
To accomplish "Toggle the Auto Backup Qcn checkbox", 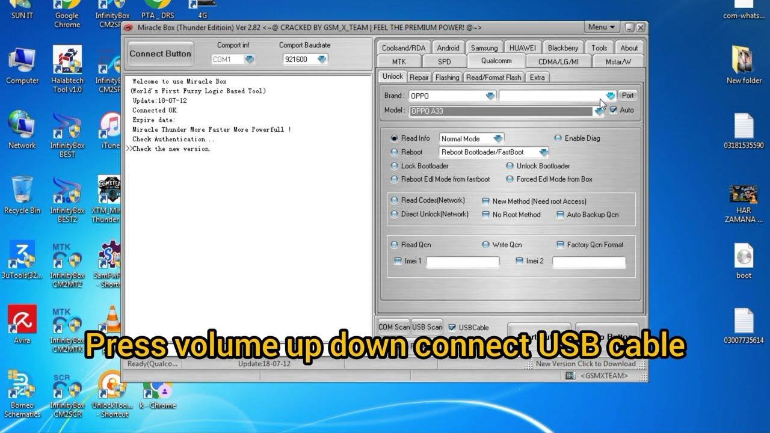I will 560,215.
